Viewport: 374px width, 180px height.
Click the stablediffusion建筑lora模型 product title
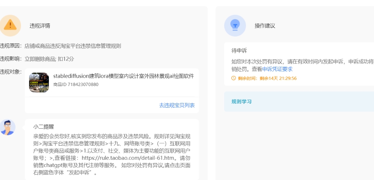click(123, 76)
